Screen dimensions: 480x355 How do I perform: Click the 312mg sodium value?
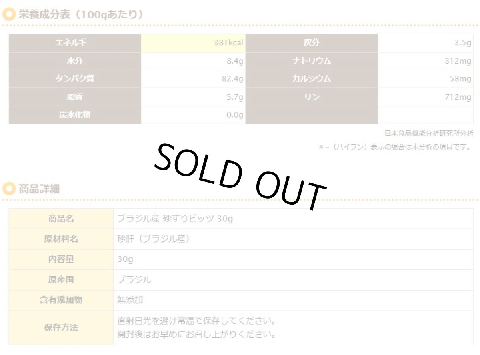pyautogui.click(x=458, y=61)
